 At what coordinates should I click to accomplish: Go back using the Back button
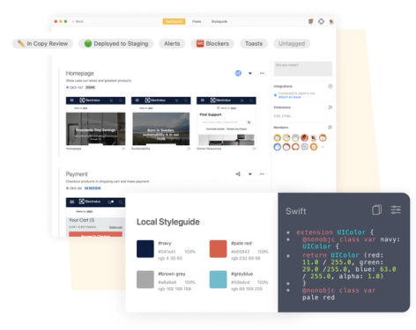click(x=78, y=21)
